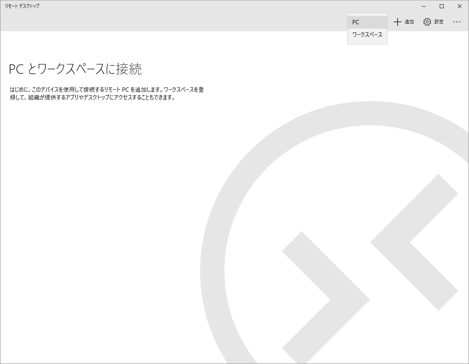Click the 設定 text label
The height and width of the screenshot is (364, 469).
[439, 22]
